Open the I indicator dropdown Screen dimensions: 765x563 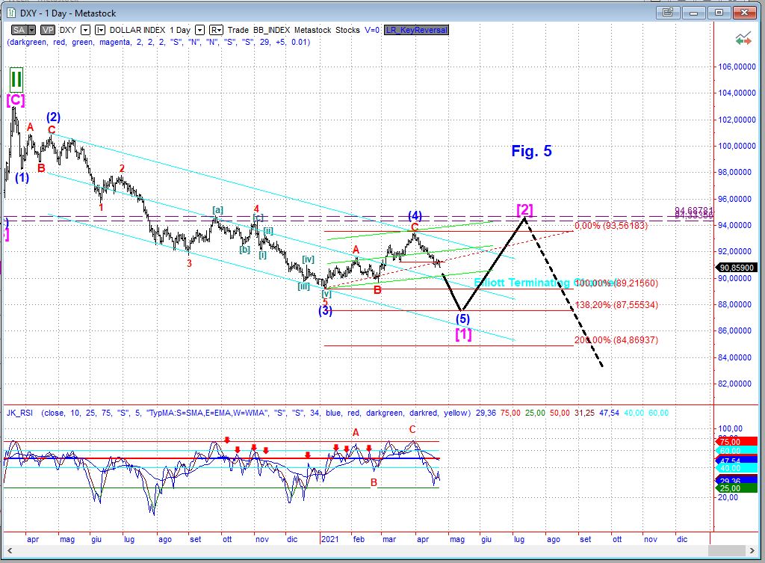(x=100, y=30)
